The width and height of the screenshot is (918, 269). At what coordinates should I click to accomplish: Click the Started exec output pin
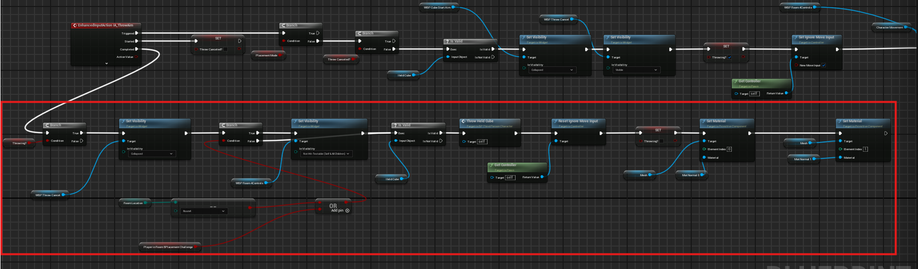[137, 41]
